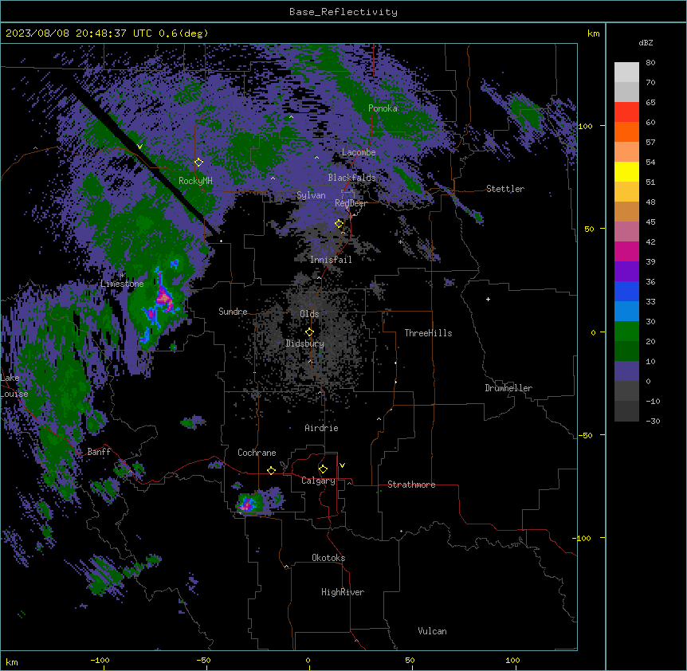
Task: Click the indigo 10 dBZ legend swatch
Action: 626,371
